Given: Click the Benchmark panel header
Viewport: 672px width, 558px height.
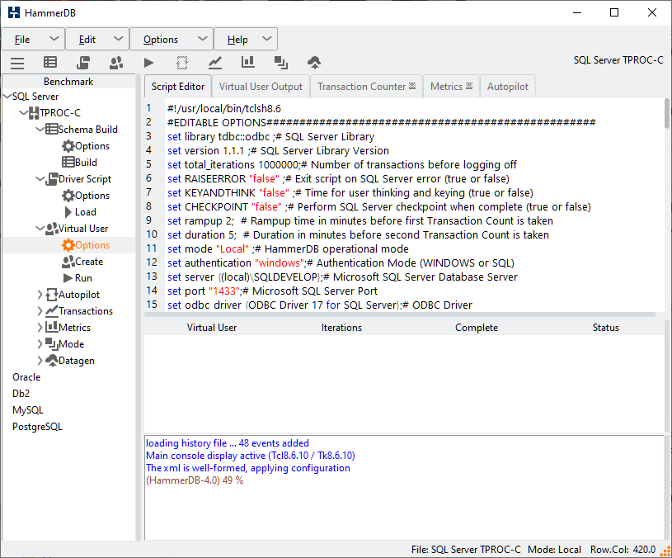Looking at the screenshot, I should (68, 82).
